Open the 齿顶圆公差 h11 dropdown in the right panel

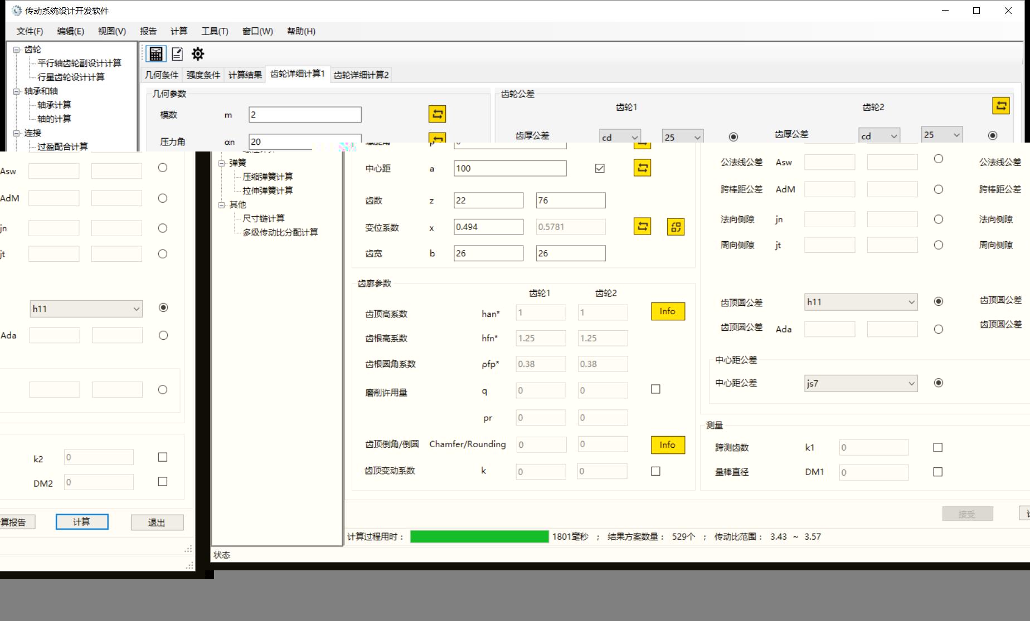[861, 302]
